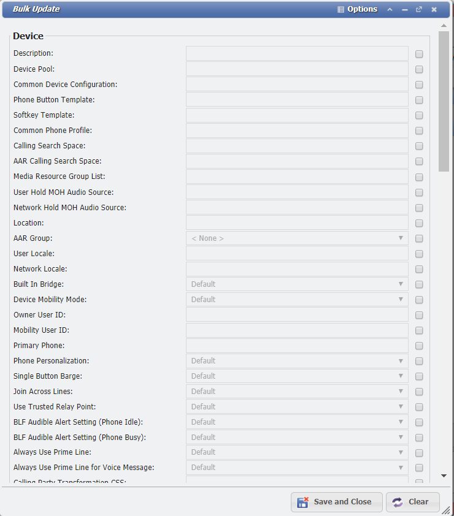Expand the Always Use Prime Line dropdown
The width and height of the screenshot is (454, 516).
297,452
